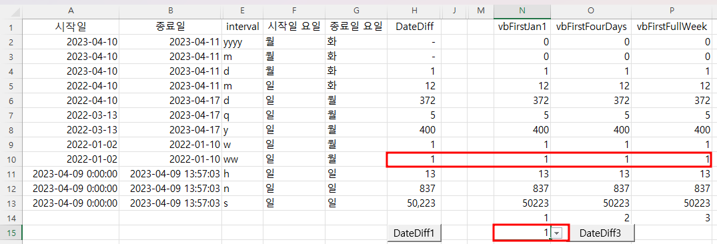The image size is (717, 244).
Task: Click the 'n' interval cell
Action: pos(242,189)
